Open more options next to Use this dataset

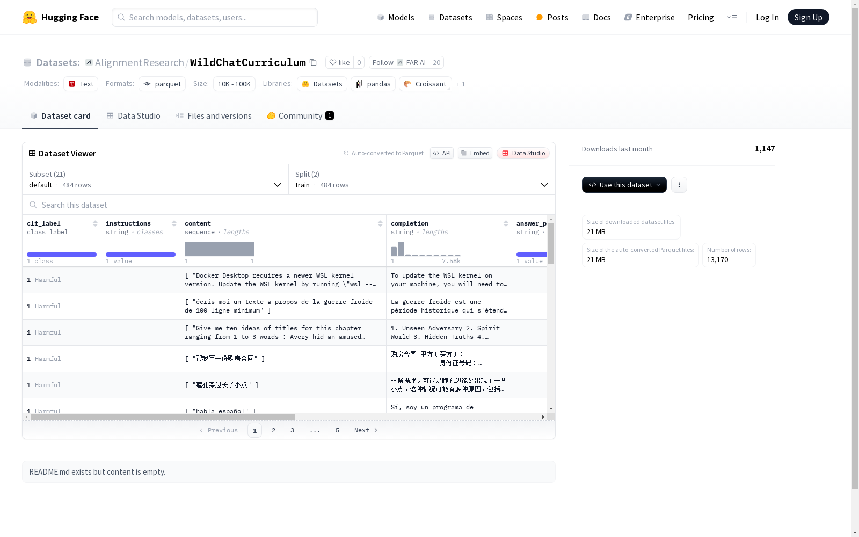click(x=679, y=185)
